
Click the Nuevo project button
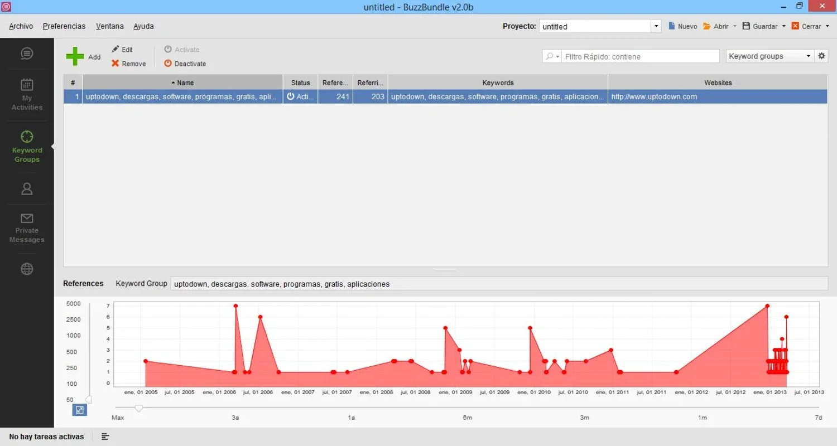(x=683, y=26)
